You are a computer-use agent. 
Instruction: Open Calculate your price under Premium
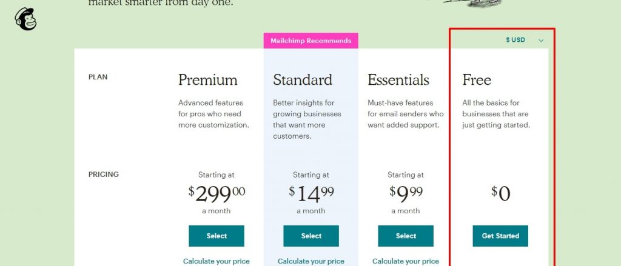tap(217, 261)
